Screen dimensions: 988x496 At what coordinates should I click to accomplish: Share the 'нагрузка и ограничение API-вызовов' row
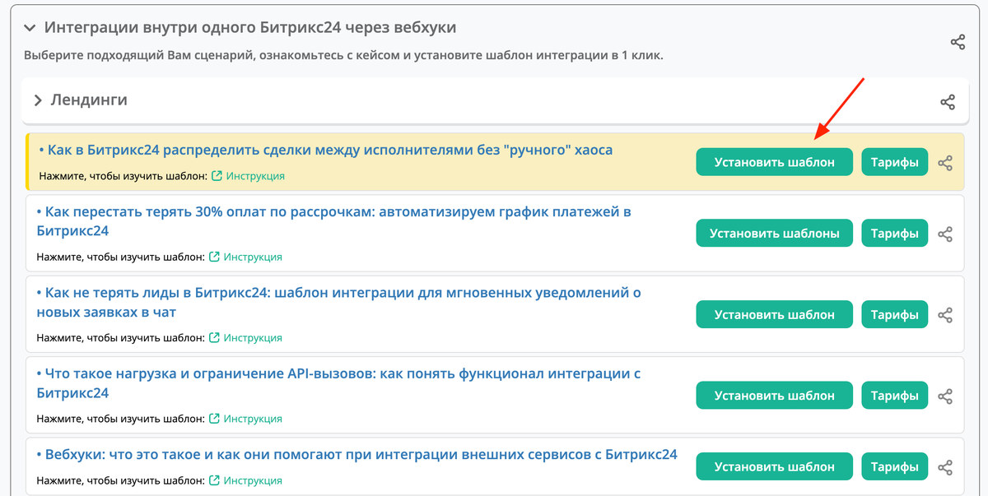pyautogui.click(x=945, y=396)
